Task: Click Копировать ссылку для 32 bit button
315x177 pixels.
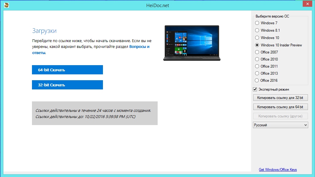Action: click(280, 98)
